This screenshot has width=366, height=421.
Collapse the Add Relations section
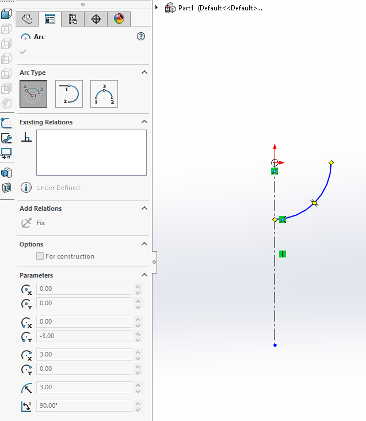pos(144,208)
